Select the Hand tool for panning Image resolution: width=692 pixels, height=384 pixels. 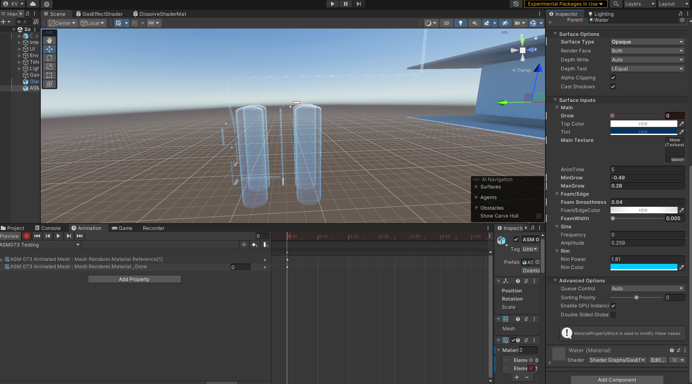tap(49, 40)
